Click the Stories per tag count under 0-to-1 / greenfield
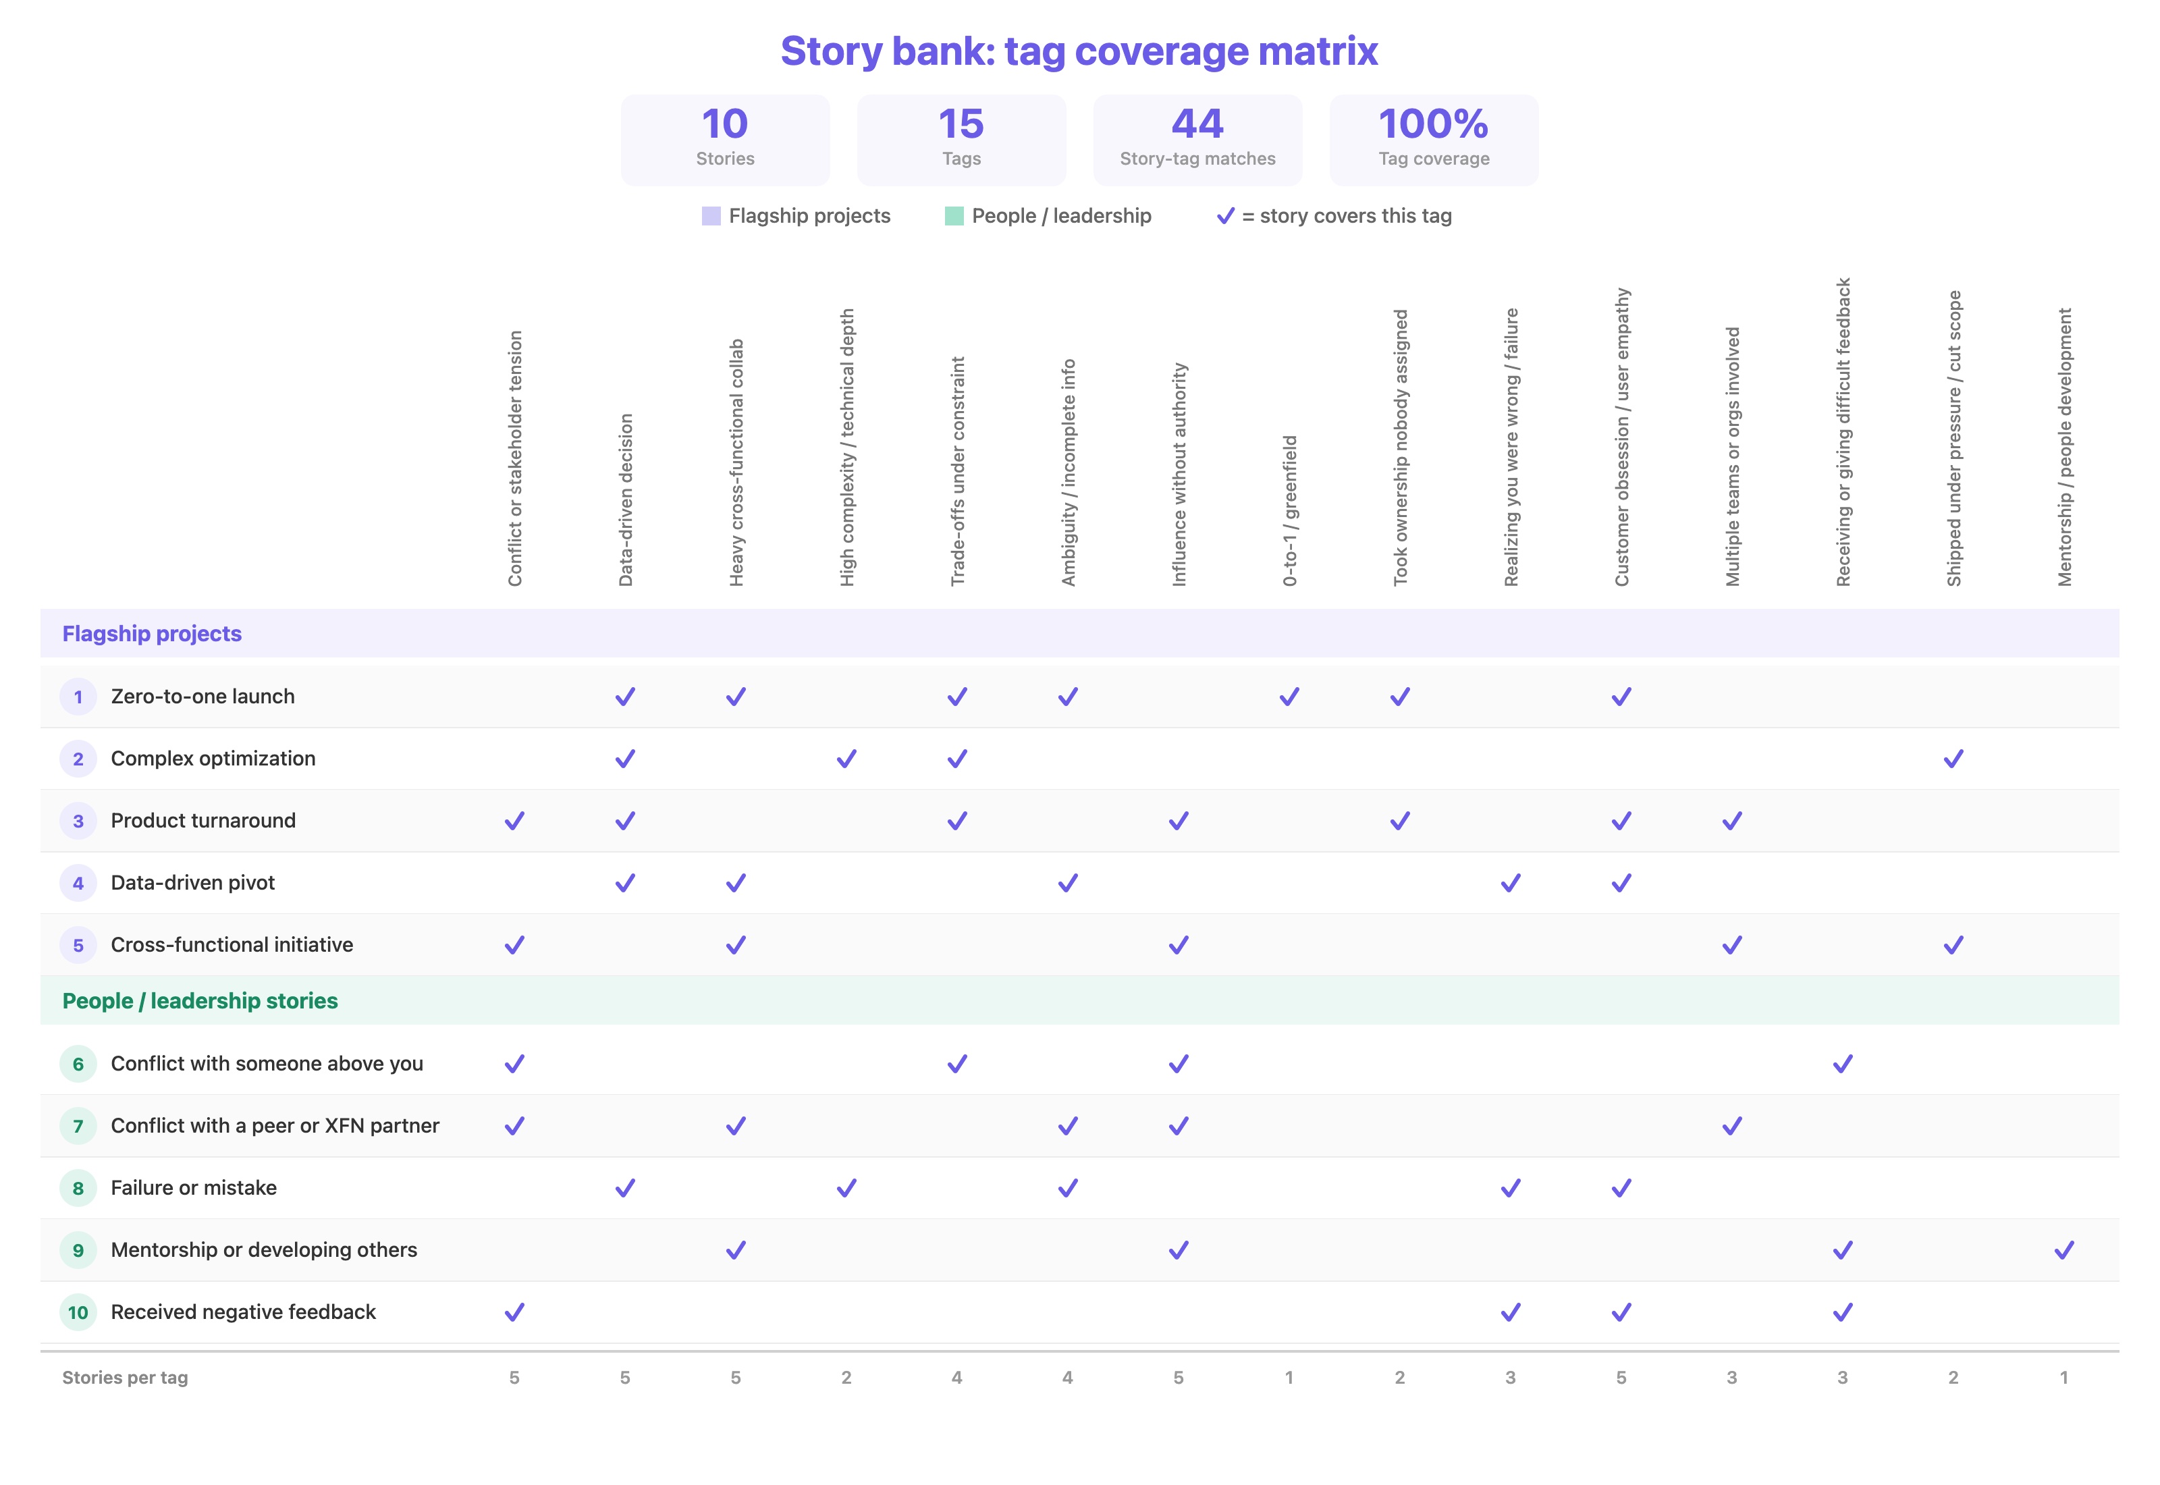This screenshot has width=2160, height=1485. [1289, 1378]
